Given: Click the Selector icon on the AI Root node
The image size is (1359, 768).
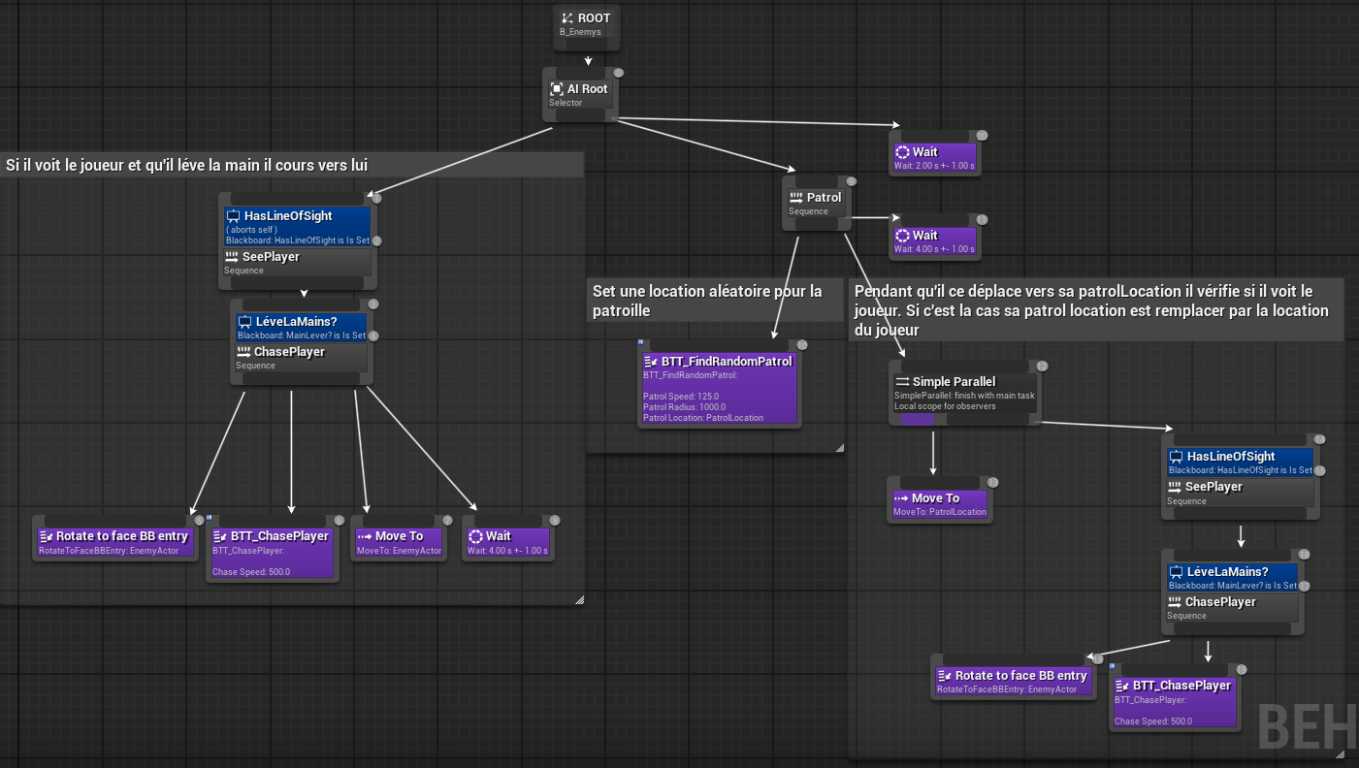Looking at the screenshot, I should (557, 89).
